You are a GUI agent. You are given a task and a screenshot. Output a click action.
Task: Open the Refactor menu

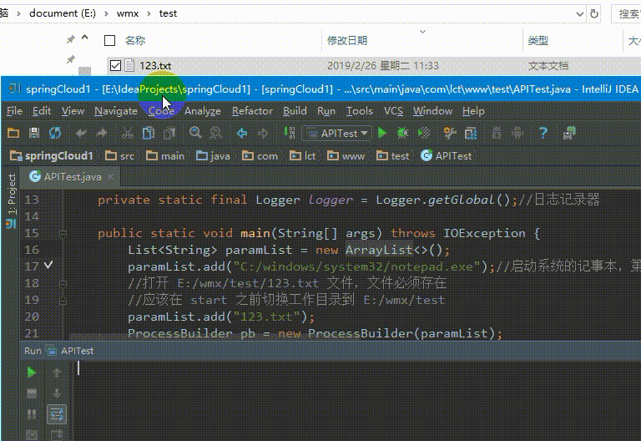point(252,111)
